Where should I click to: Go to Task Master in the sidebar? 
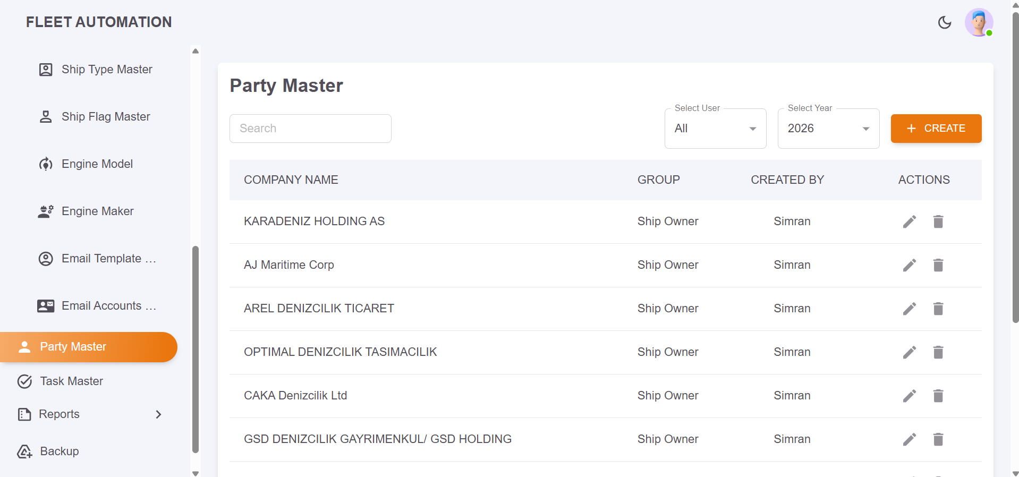pos(71,381)
